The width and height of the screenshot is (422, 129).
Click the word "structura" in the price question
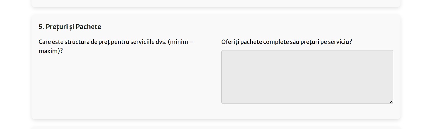click(77, 42)
